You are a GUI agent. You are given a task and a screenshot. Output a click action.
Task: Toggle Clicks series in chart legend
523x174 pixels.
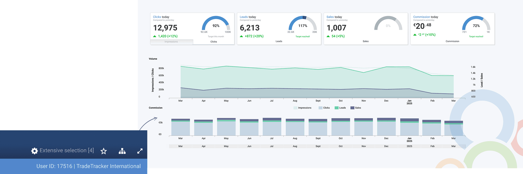324,108
